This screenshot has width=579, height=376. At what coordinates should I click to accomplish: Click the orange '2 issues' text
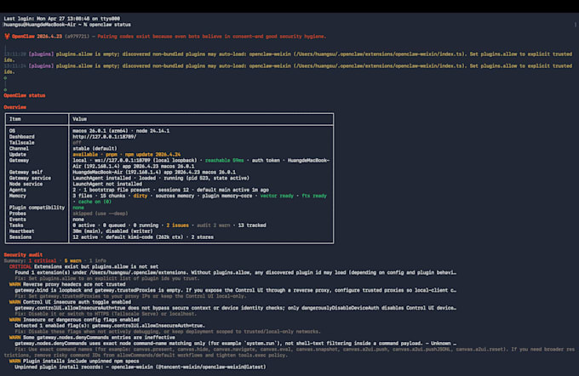(x=178, y=225)
